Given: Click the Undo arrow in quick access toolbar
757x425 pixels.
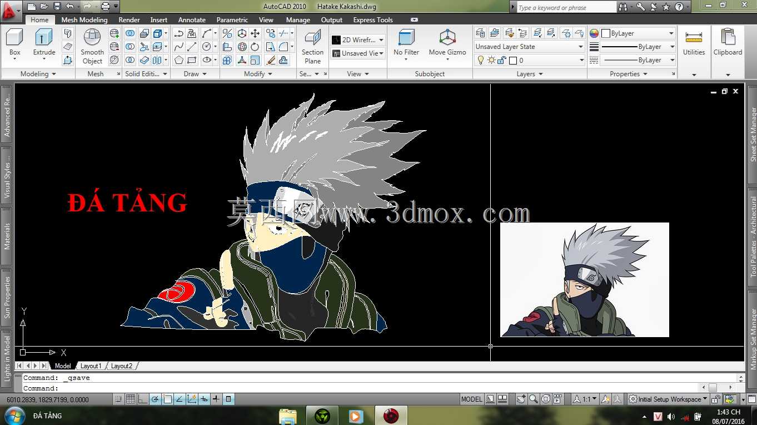Looking at the screenshot, I should click(x=69, y=7).
